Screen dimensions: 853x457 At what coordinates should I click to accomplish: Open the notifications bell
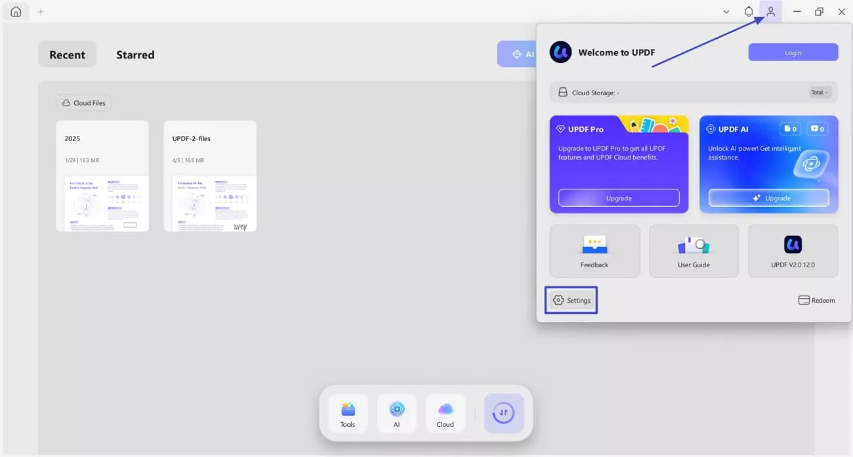(x=749, y=12)
